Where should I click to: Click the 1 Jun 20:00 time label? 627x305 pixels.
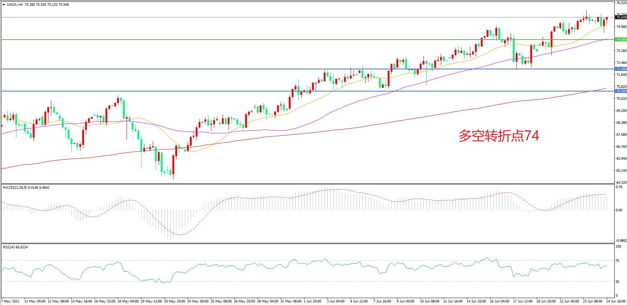312,301
